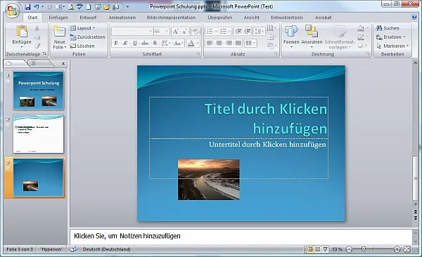The image size is (422, 257).
Task: Increase font size with large A icon
Action: (175, 32)
